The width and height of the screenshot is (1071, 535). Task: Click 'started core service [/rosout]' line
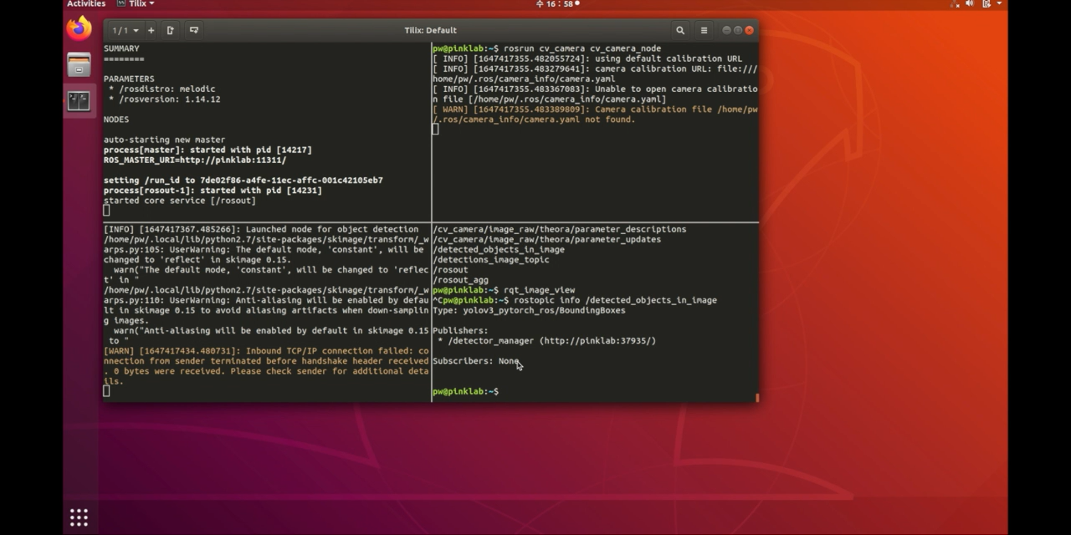tap(180, 201)
